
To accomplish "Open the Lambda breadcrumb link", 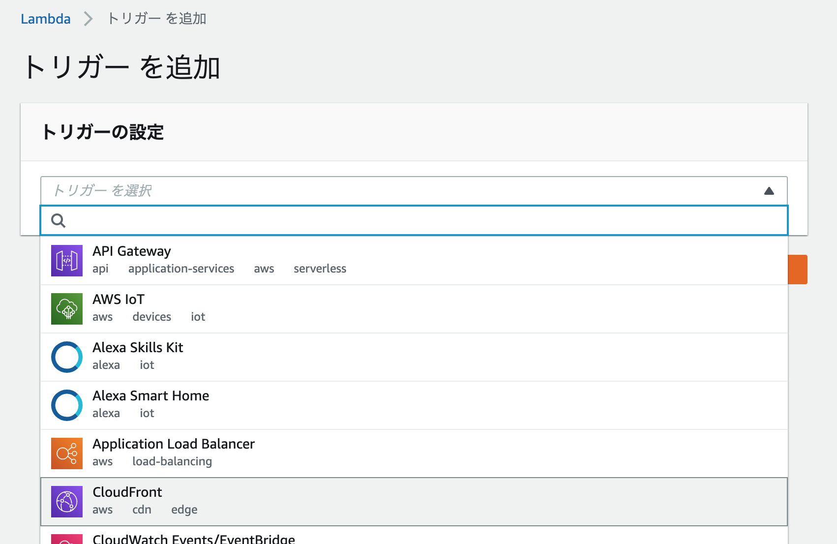I will (46, 19).
